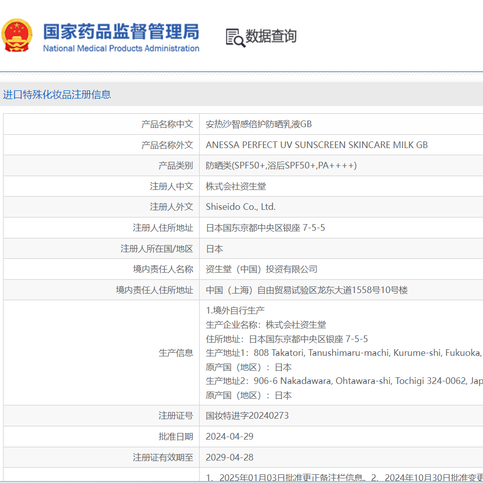Click the National Medical Products Administration header text
Image resolution: width=483 pixels, height=483 pixels.
point(120,49)
